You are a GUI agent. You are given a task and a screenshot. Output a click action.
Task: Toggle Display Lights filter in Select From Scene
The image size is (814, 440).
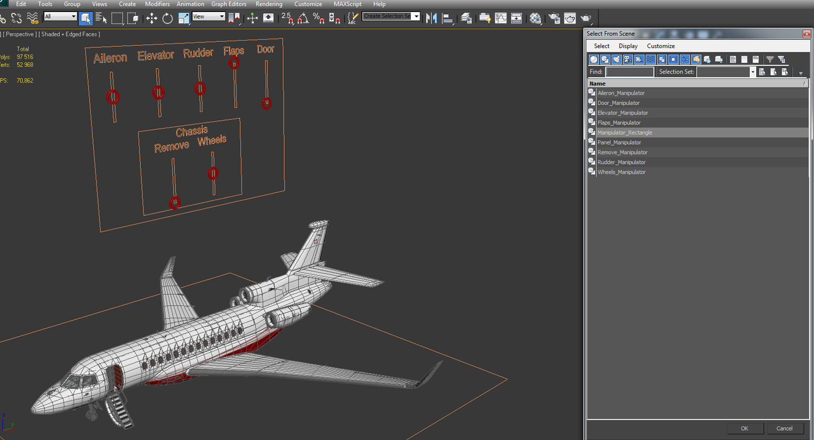[617, 59]
